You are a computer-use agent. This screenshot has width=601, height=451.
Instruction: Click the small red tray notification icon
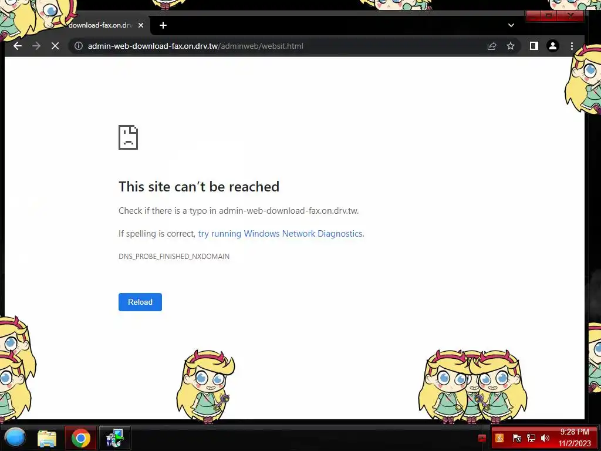pyautogui.click(x=482, y=438)
